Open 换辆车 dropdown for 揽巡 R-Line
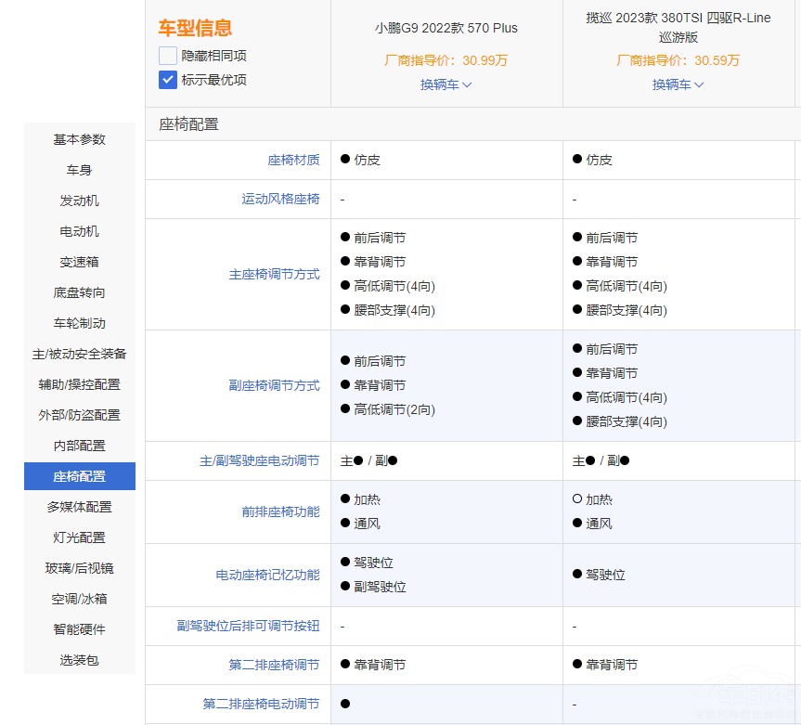This screenshot has width=801, height=725. tap(678, 84)
